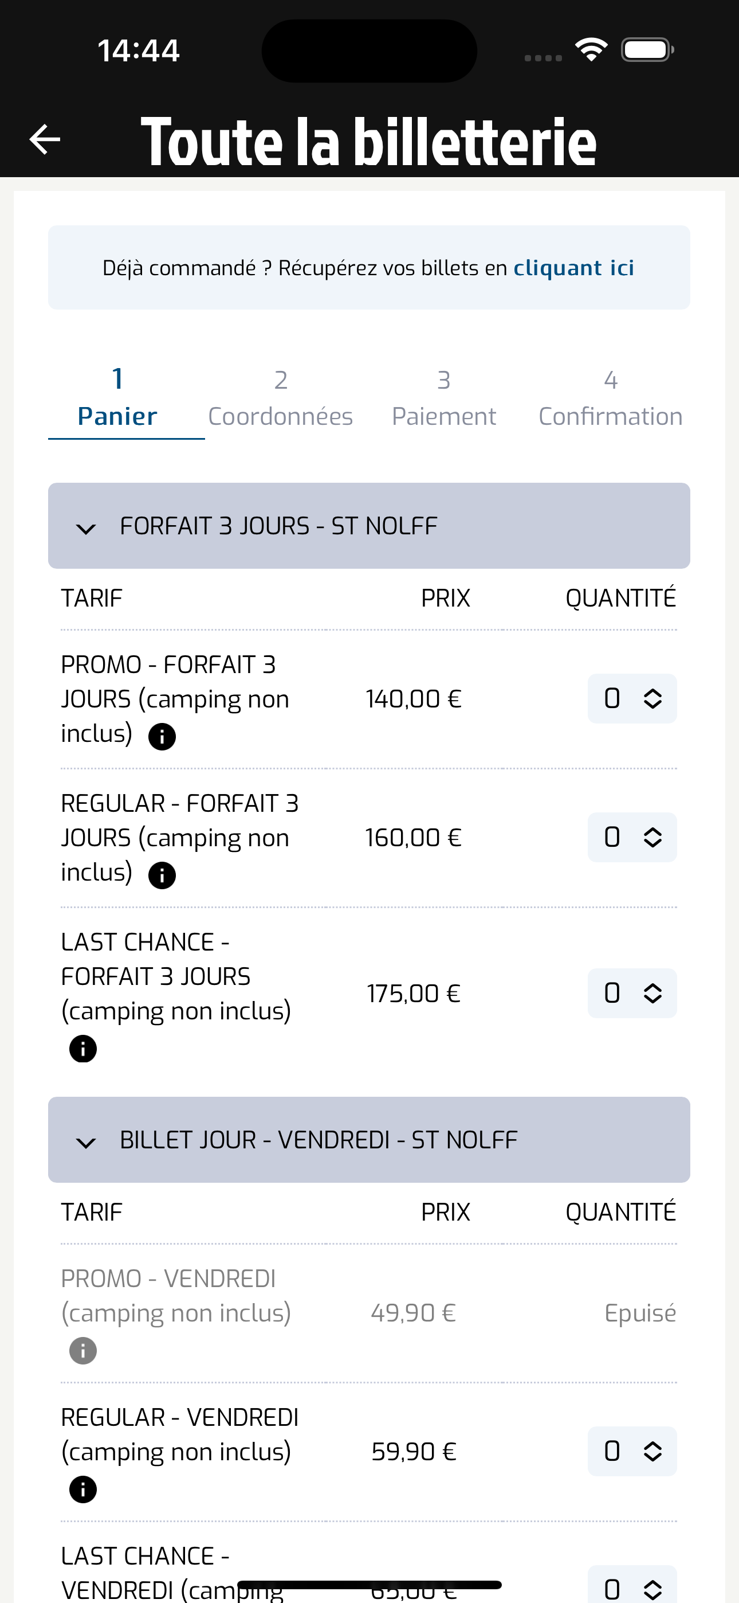Open info for PROMO Vendredi ticket
This screenshot has height=1603, width=739.
(x=82, y=1351)
